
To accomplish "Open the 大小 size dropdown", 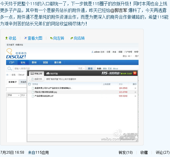I will click(24, 95).
